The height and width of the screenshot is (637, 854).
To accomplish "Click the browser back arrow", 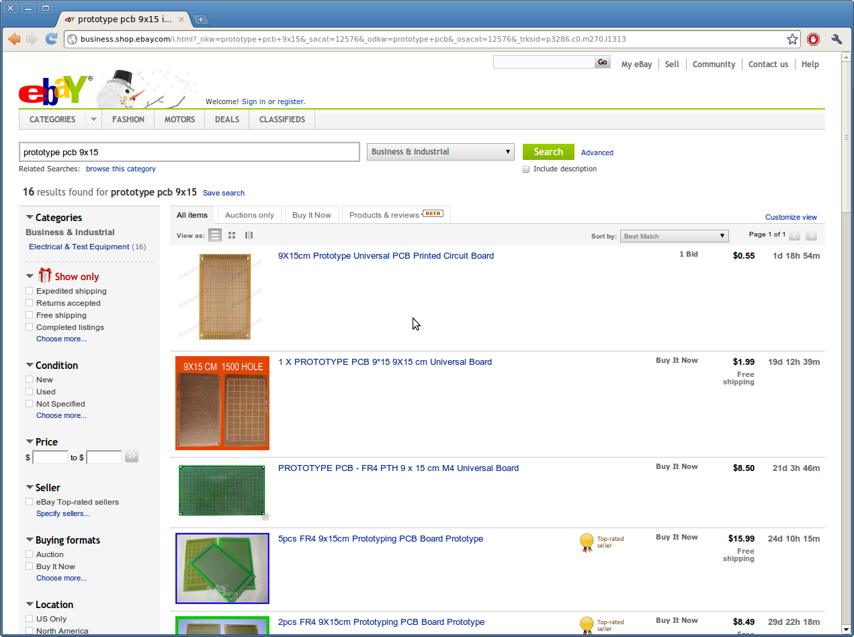I will click(13, 39).
